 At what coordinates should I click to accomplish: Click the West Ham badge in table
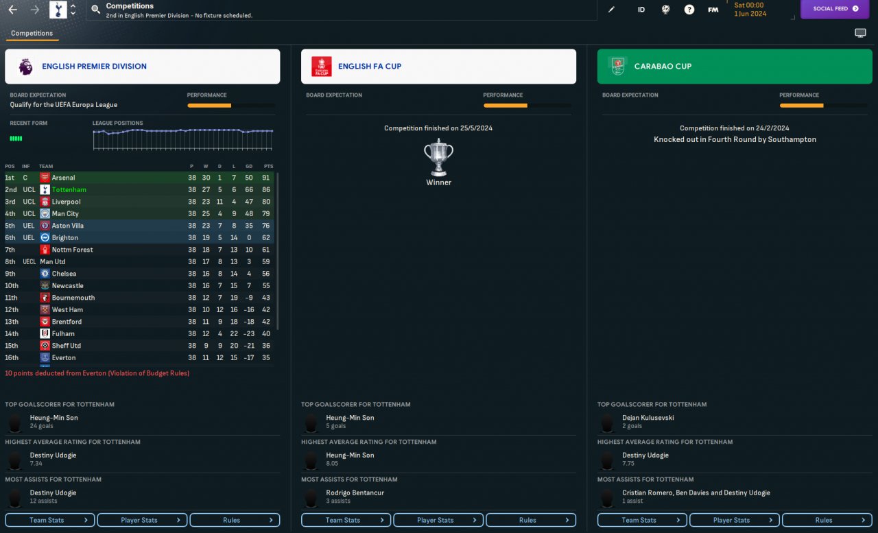tap(45, 309)
